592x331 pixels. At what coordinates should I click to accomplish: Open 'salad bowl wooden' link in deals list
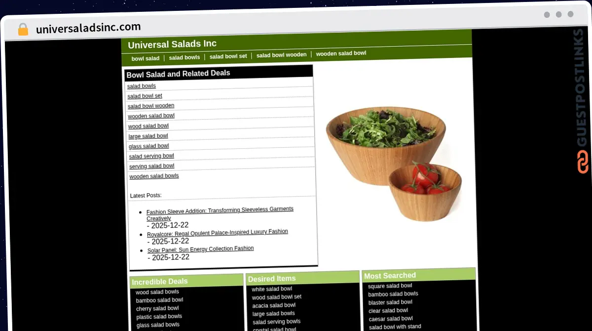click(151, 106)
